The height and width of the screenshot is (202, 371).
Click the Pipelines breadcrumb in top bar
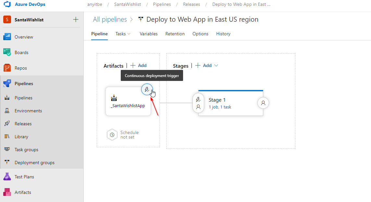click(x=162, y=4)
